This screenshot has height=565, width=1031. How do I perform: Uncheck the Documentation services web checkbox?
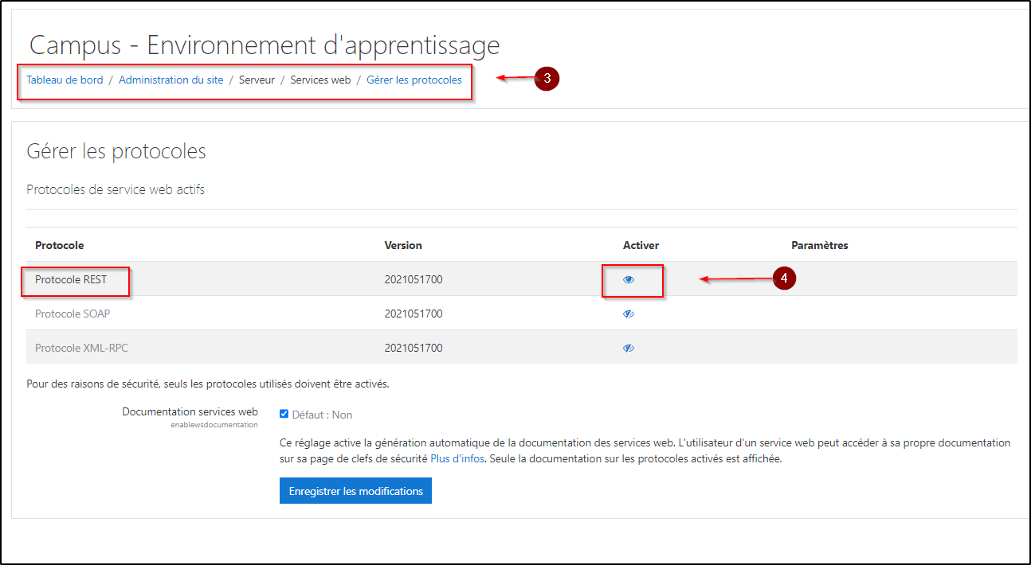click(284, 414)
